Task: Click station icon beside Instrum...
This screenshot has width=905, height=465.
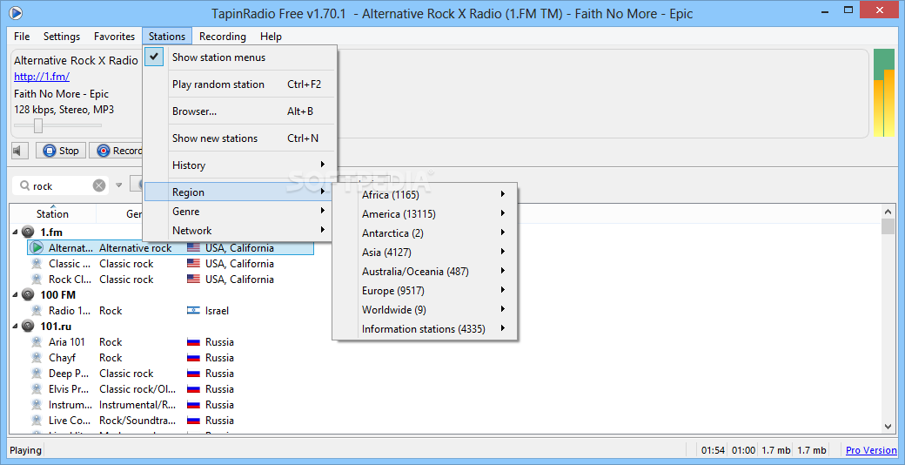Action: (x=37, y=404)
